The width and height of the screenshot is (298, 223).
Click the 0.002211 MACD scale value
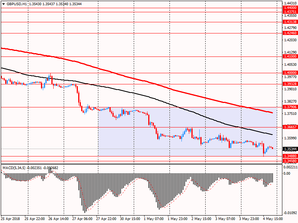[x=291, y=167]
